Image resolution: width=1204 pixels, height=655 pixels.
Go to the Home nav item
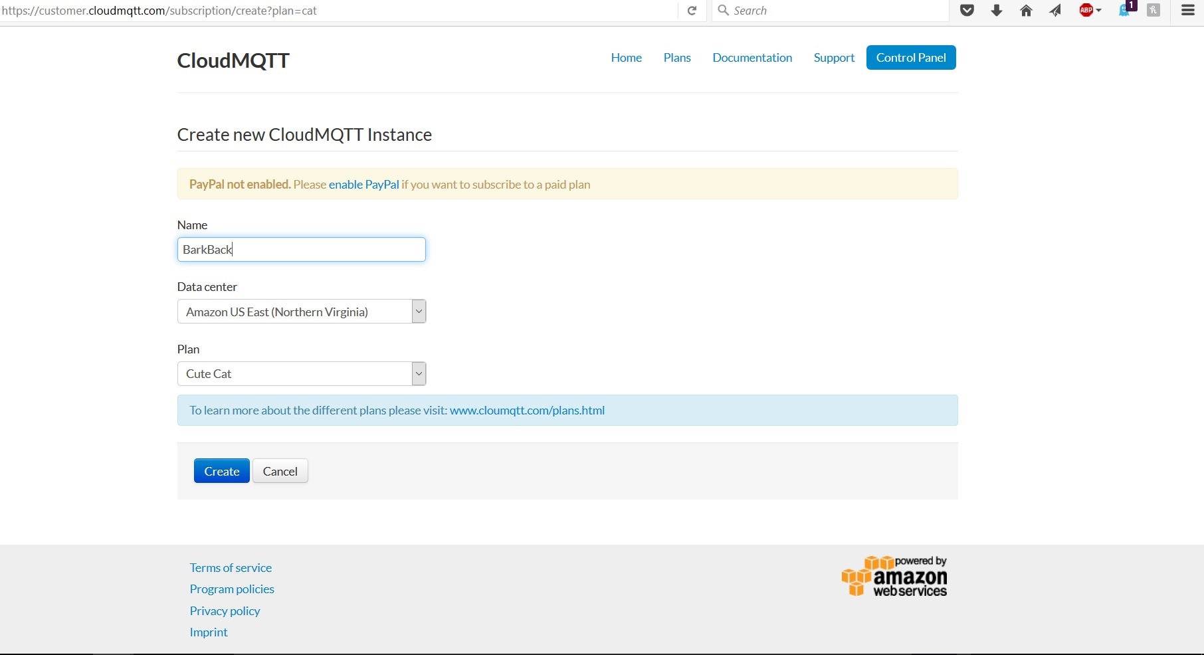tap(627, 58)
